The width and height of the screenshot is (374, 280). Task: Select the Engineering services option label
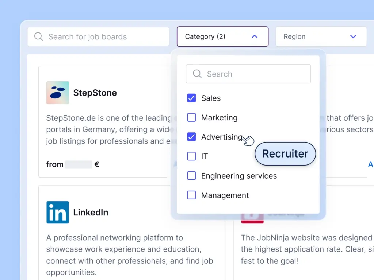[x=239, y=176]
